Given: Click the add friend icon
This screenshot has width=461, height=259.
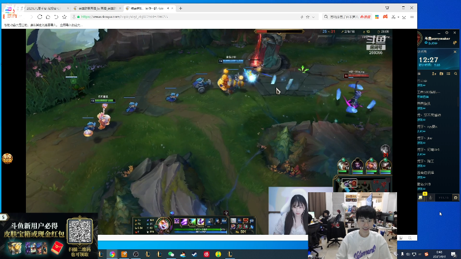Looking at the screenshot, I should pyautogui.click(x=434, y=74).
